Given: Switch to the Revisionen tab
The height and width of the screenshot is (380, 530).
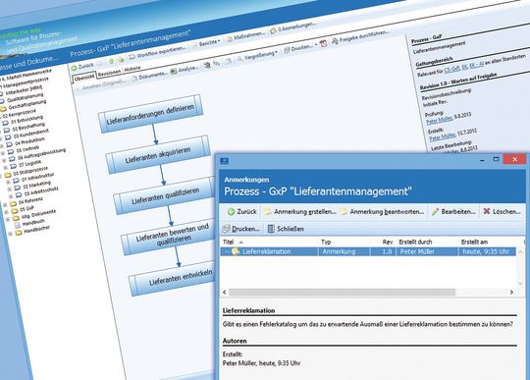Looking at the screenshot, I should [x=109, y=73].
